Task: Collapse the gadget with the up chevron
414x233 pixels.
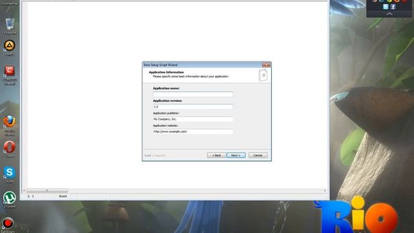Action: tap(389, 14)
